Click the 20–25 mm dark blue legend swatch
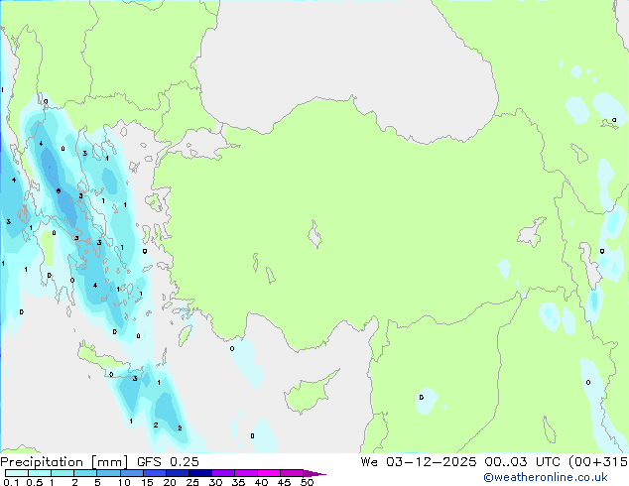 [x=177, y=473]
